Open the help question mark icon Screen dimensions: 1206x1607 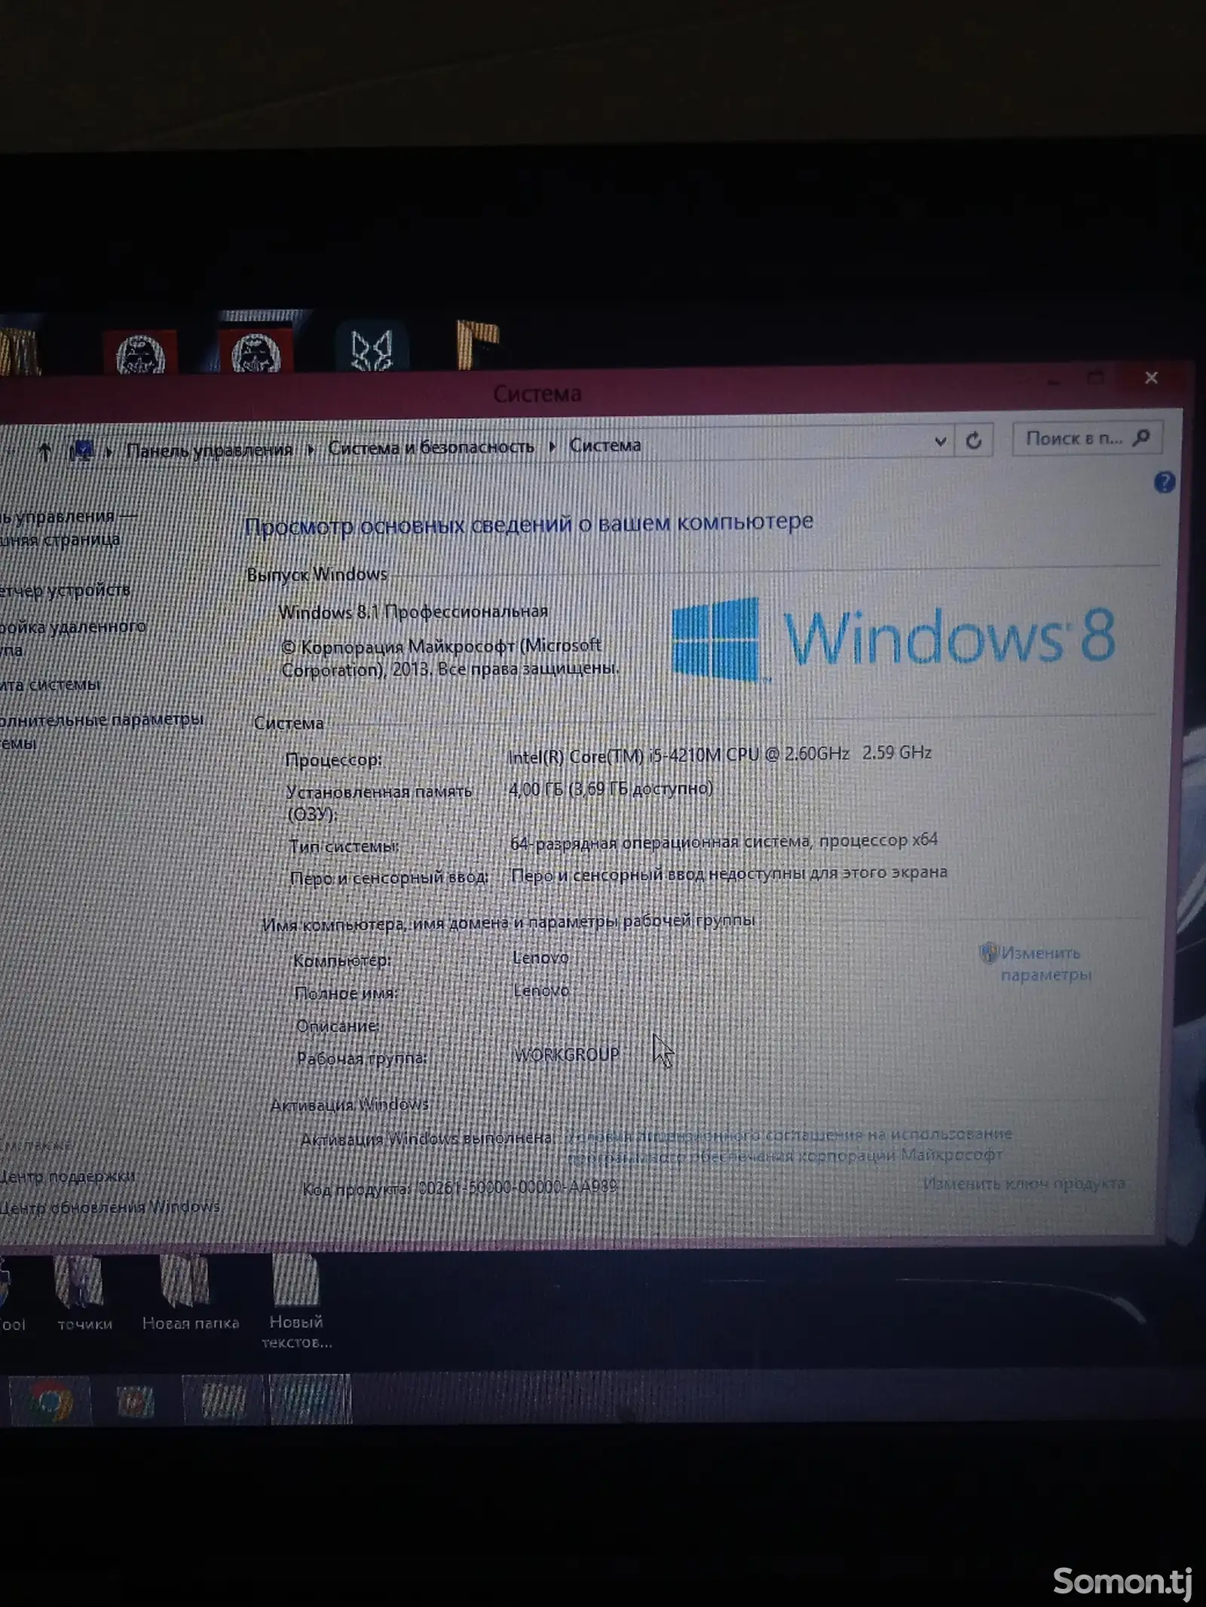click(1164, 482)
